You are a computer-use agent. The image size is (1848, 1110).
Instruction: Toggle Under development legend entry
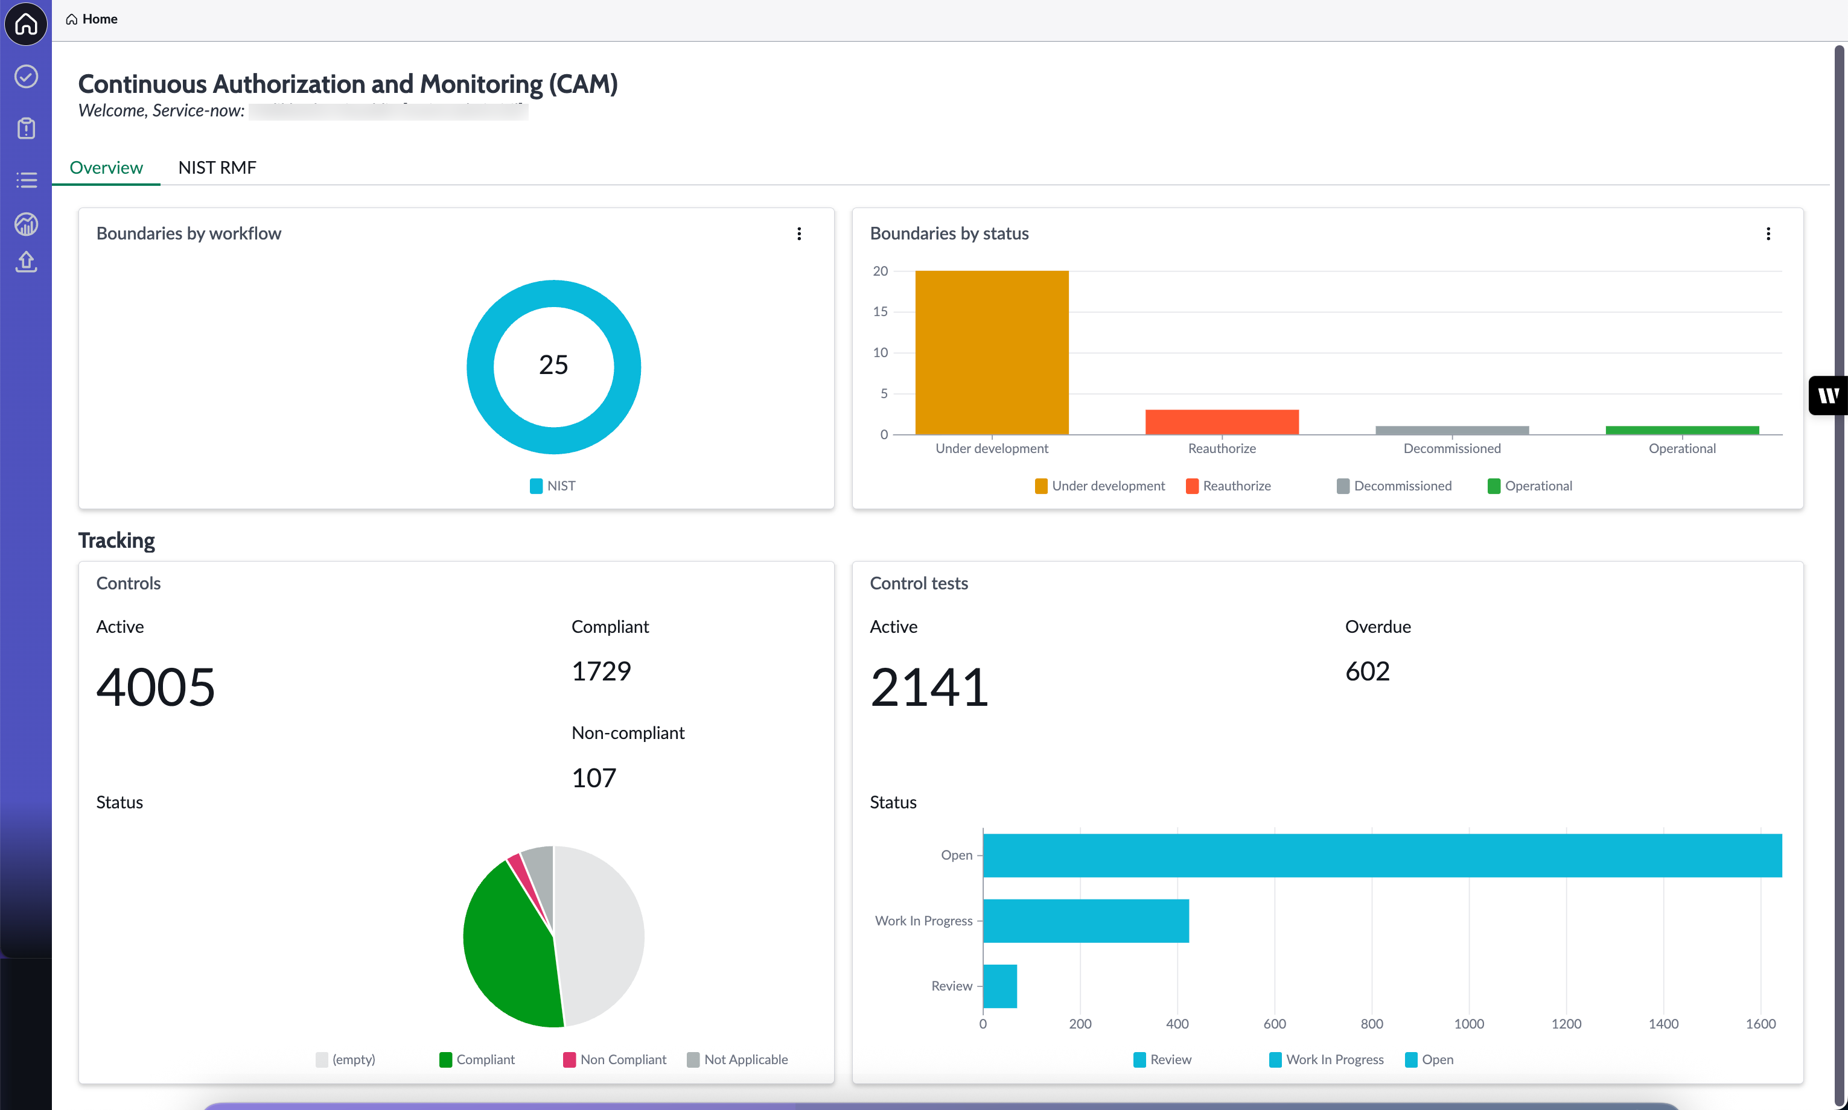point(1100,486)
